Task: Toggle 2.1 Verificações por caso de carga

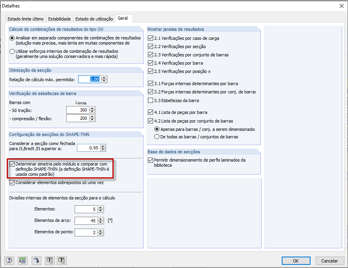Action: pyautogui.click(x=150, y=38)
